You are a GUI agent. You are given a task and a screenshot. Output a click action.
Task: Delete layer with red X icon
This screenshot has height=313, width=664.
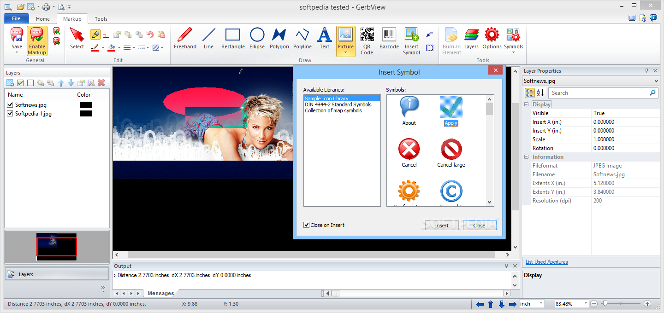[x=101, y=83]
